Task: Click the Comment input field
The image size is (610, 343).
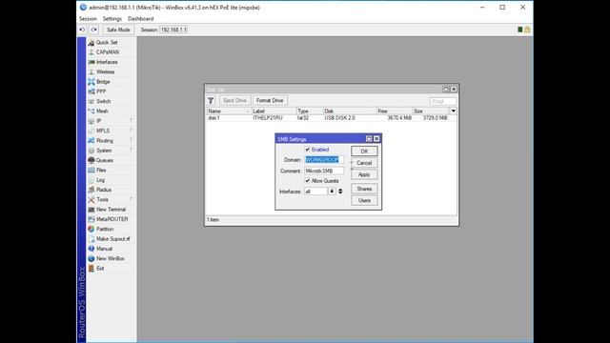Action: 324,171
